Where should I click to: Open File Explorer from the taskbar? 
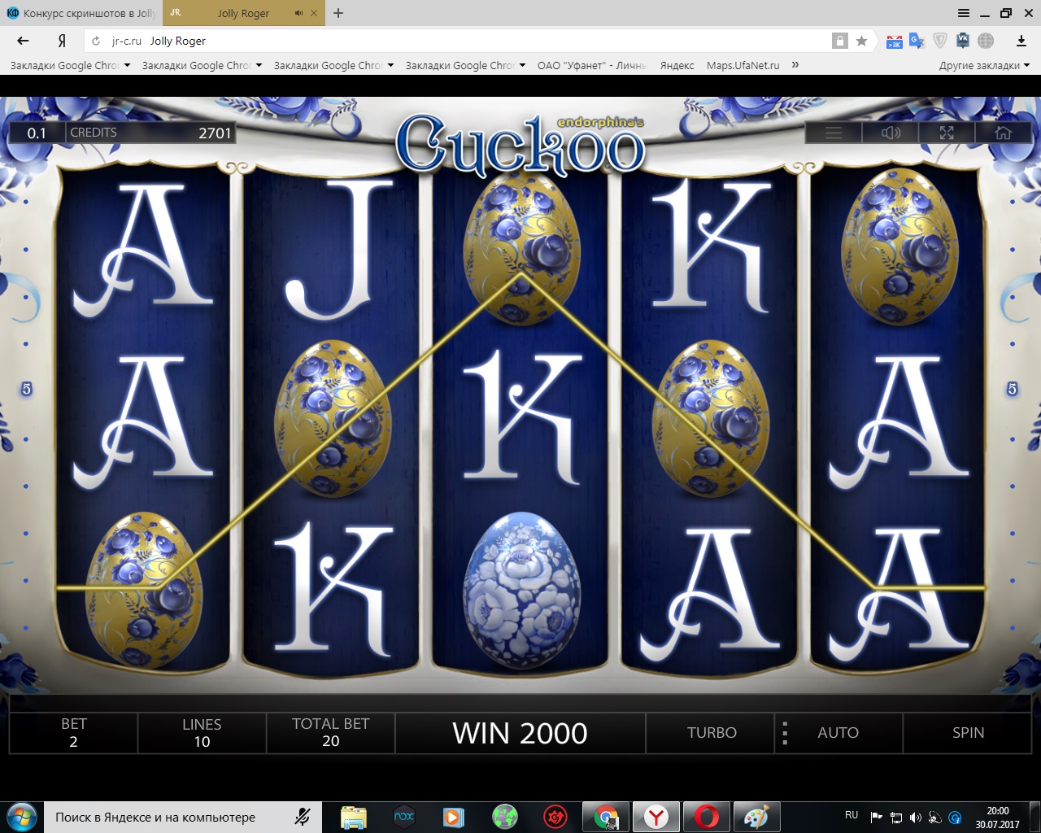point(354,817)
